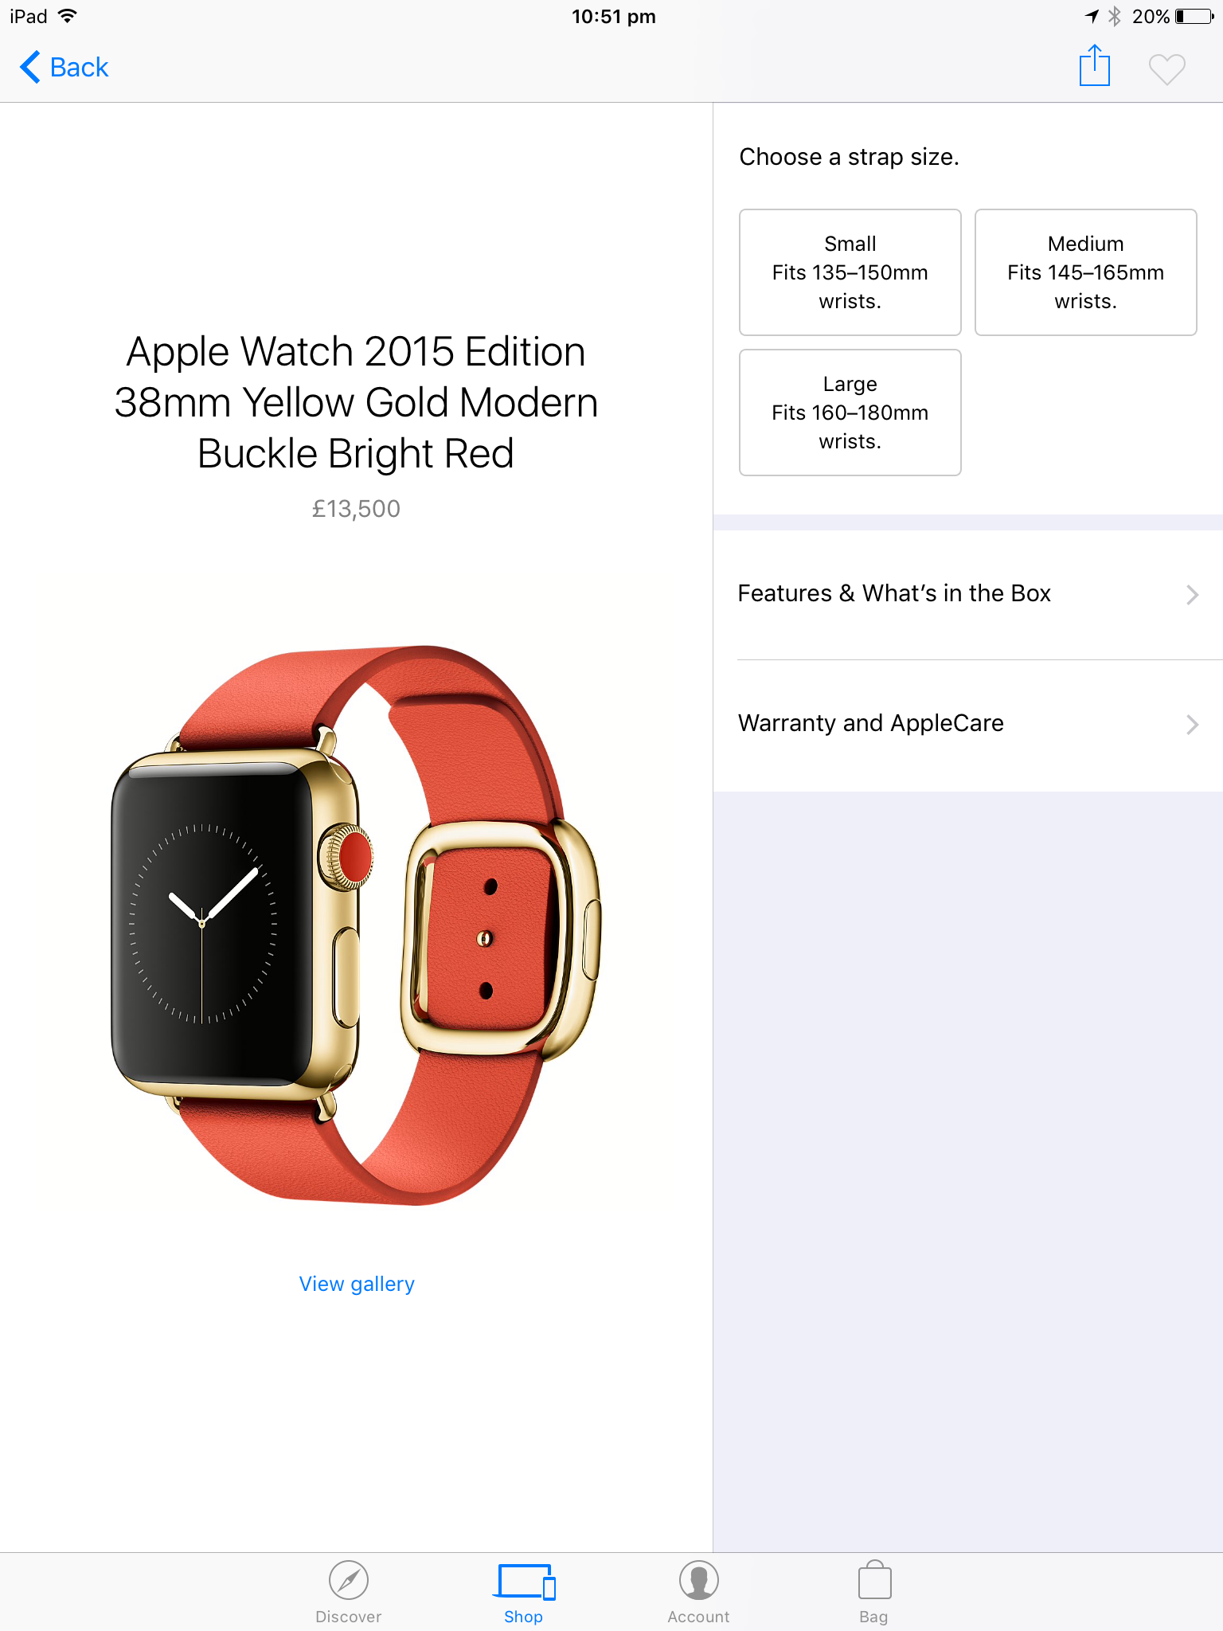Select Medium strap size option

1086,272
